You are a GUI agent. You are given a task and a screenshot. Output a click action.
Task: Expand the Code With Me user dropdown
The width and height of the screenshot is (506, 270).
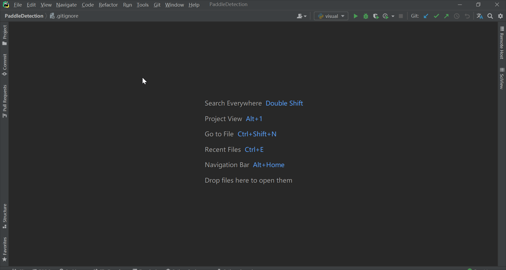tap(301, 16)
